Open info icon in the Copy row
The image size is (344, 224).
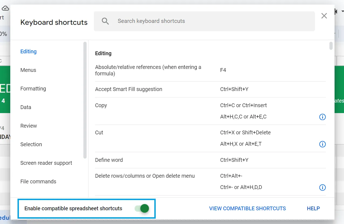322,117
